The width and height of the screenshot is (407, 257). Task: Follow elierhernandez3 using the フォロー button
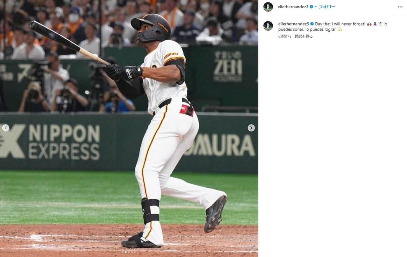tap(327, 7)
